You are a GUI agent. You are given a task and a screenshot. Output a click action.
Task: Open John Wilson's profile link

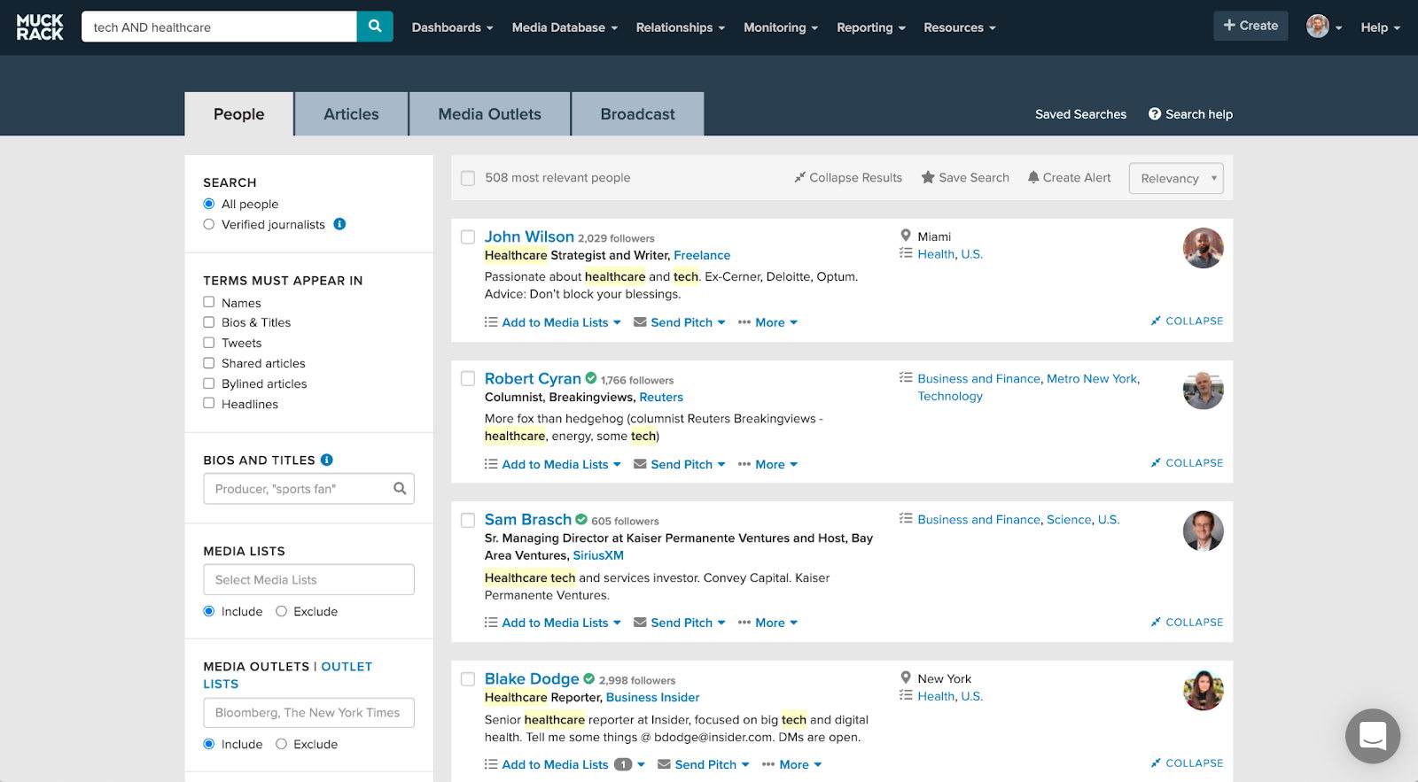(x=529, y=236)
